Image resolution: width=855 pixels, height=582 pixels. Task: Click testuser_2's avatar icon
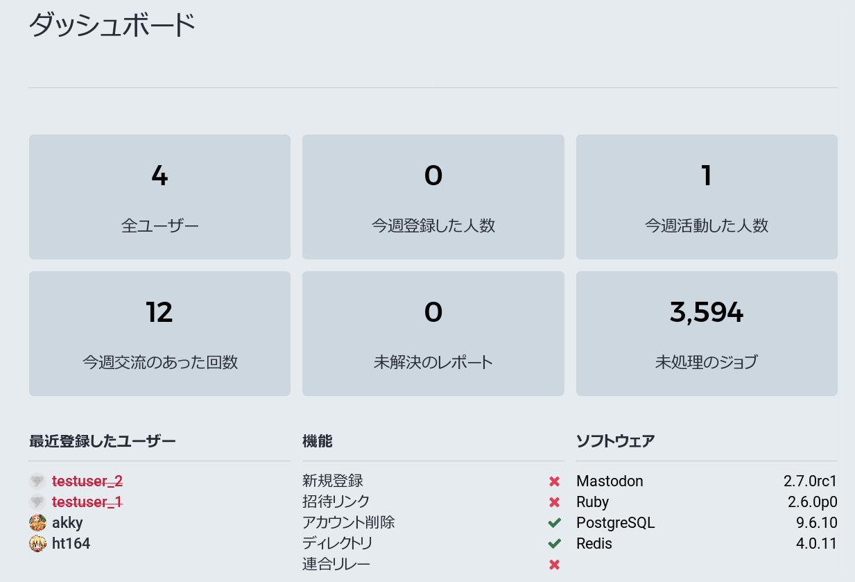37,481
